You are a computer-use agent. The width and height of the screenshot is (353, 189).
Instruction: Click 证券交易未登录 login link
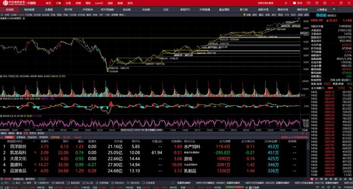[266, 3]
